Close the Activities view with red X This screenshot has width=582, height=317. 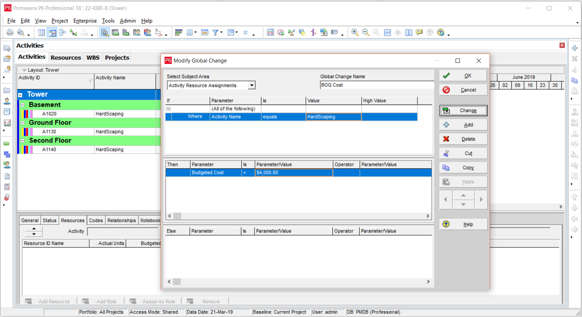pos(562,45)
